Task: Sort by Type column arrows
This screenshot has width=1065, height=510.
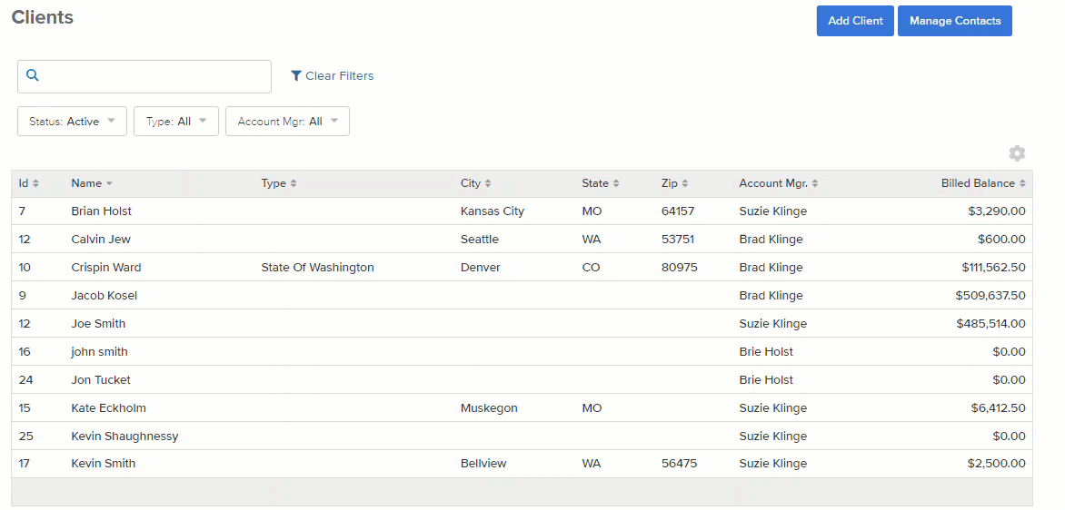Action: pyautogui.click(x=294, y=183)
